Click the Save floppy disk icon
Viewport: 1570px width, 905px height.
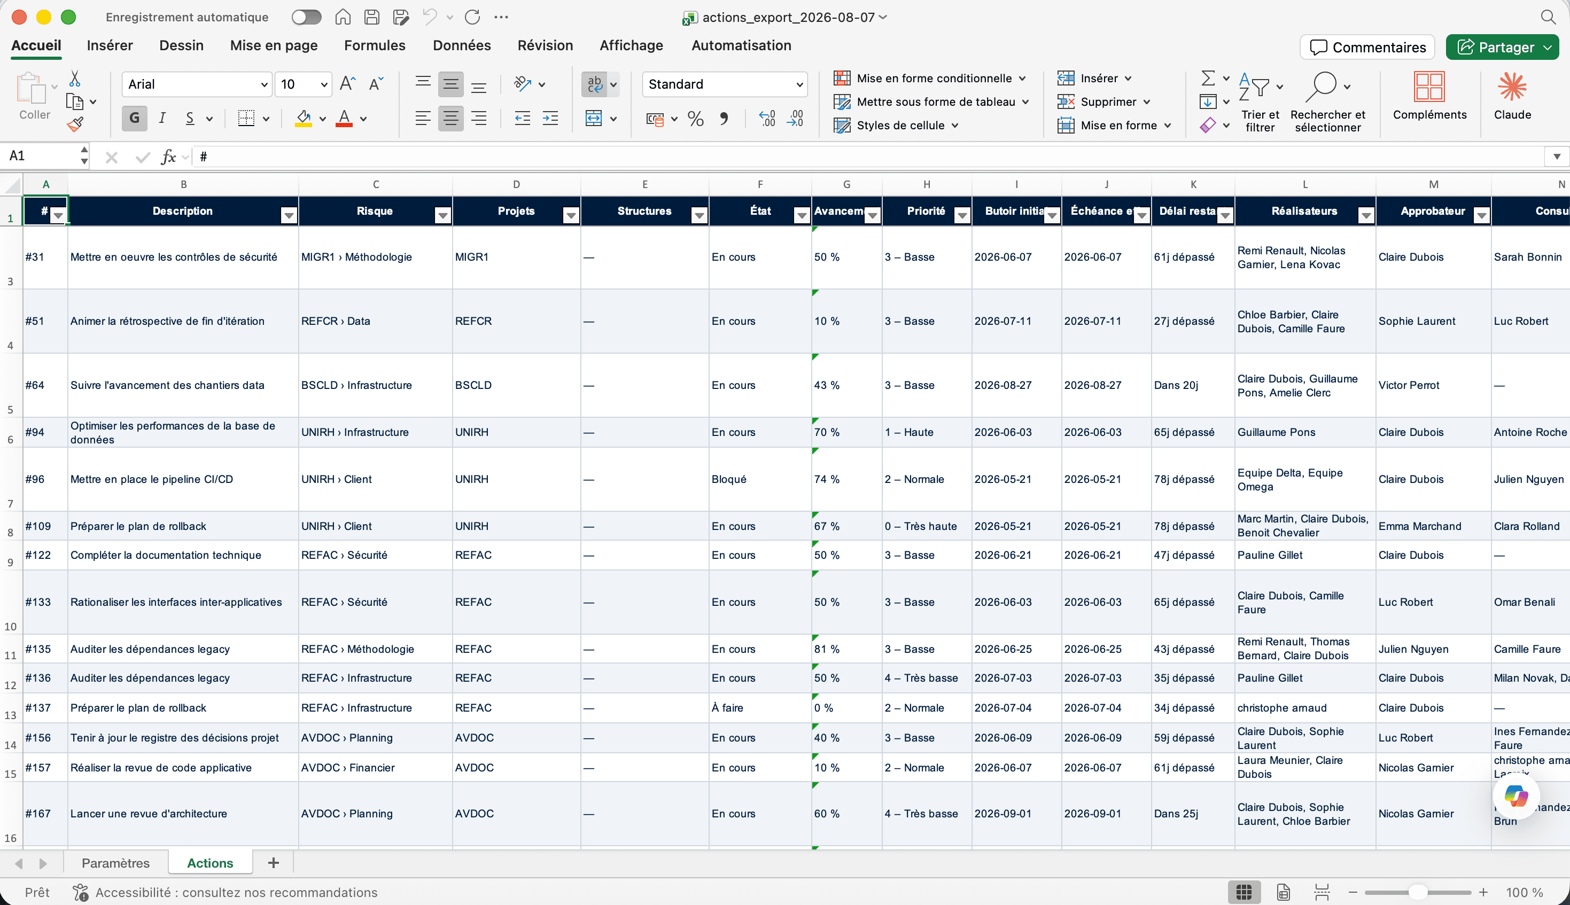pos(372,17)
